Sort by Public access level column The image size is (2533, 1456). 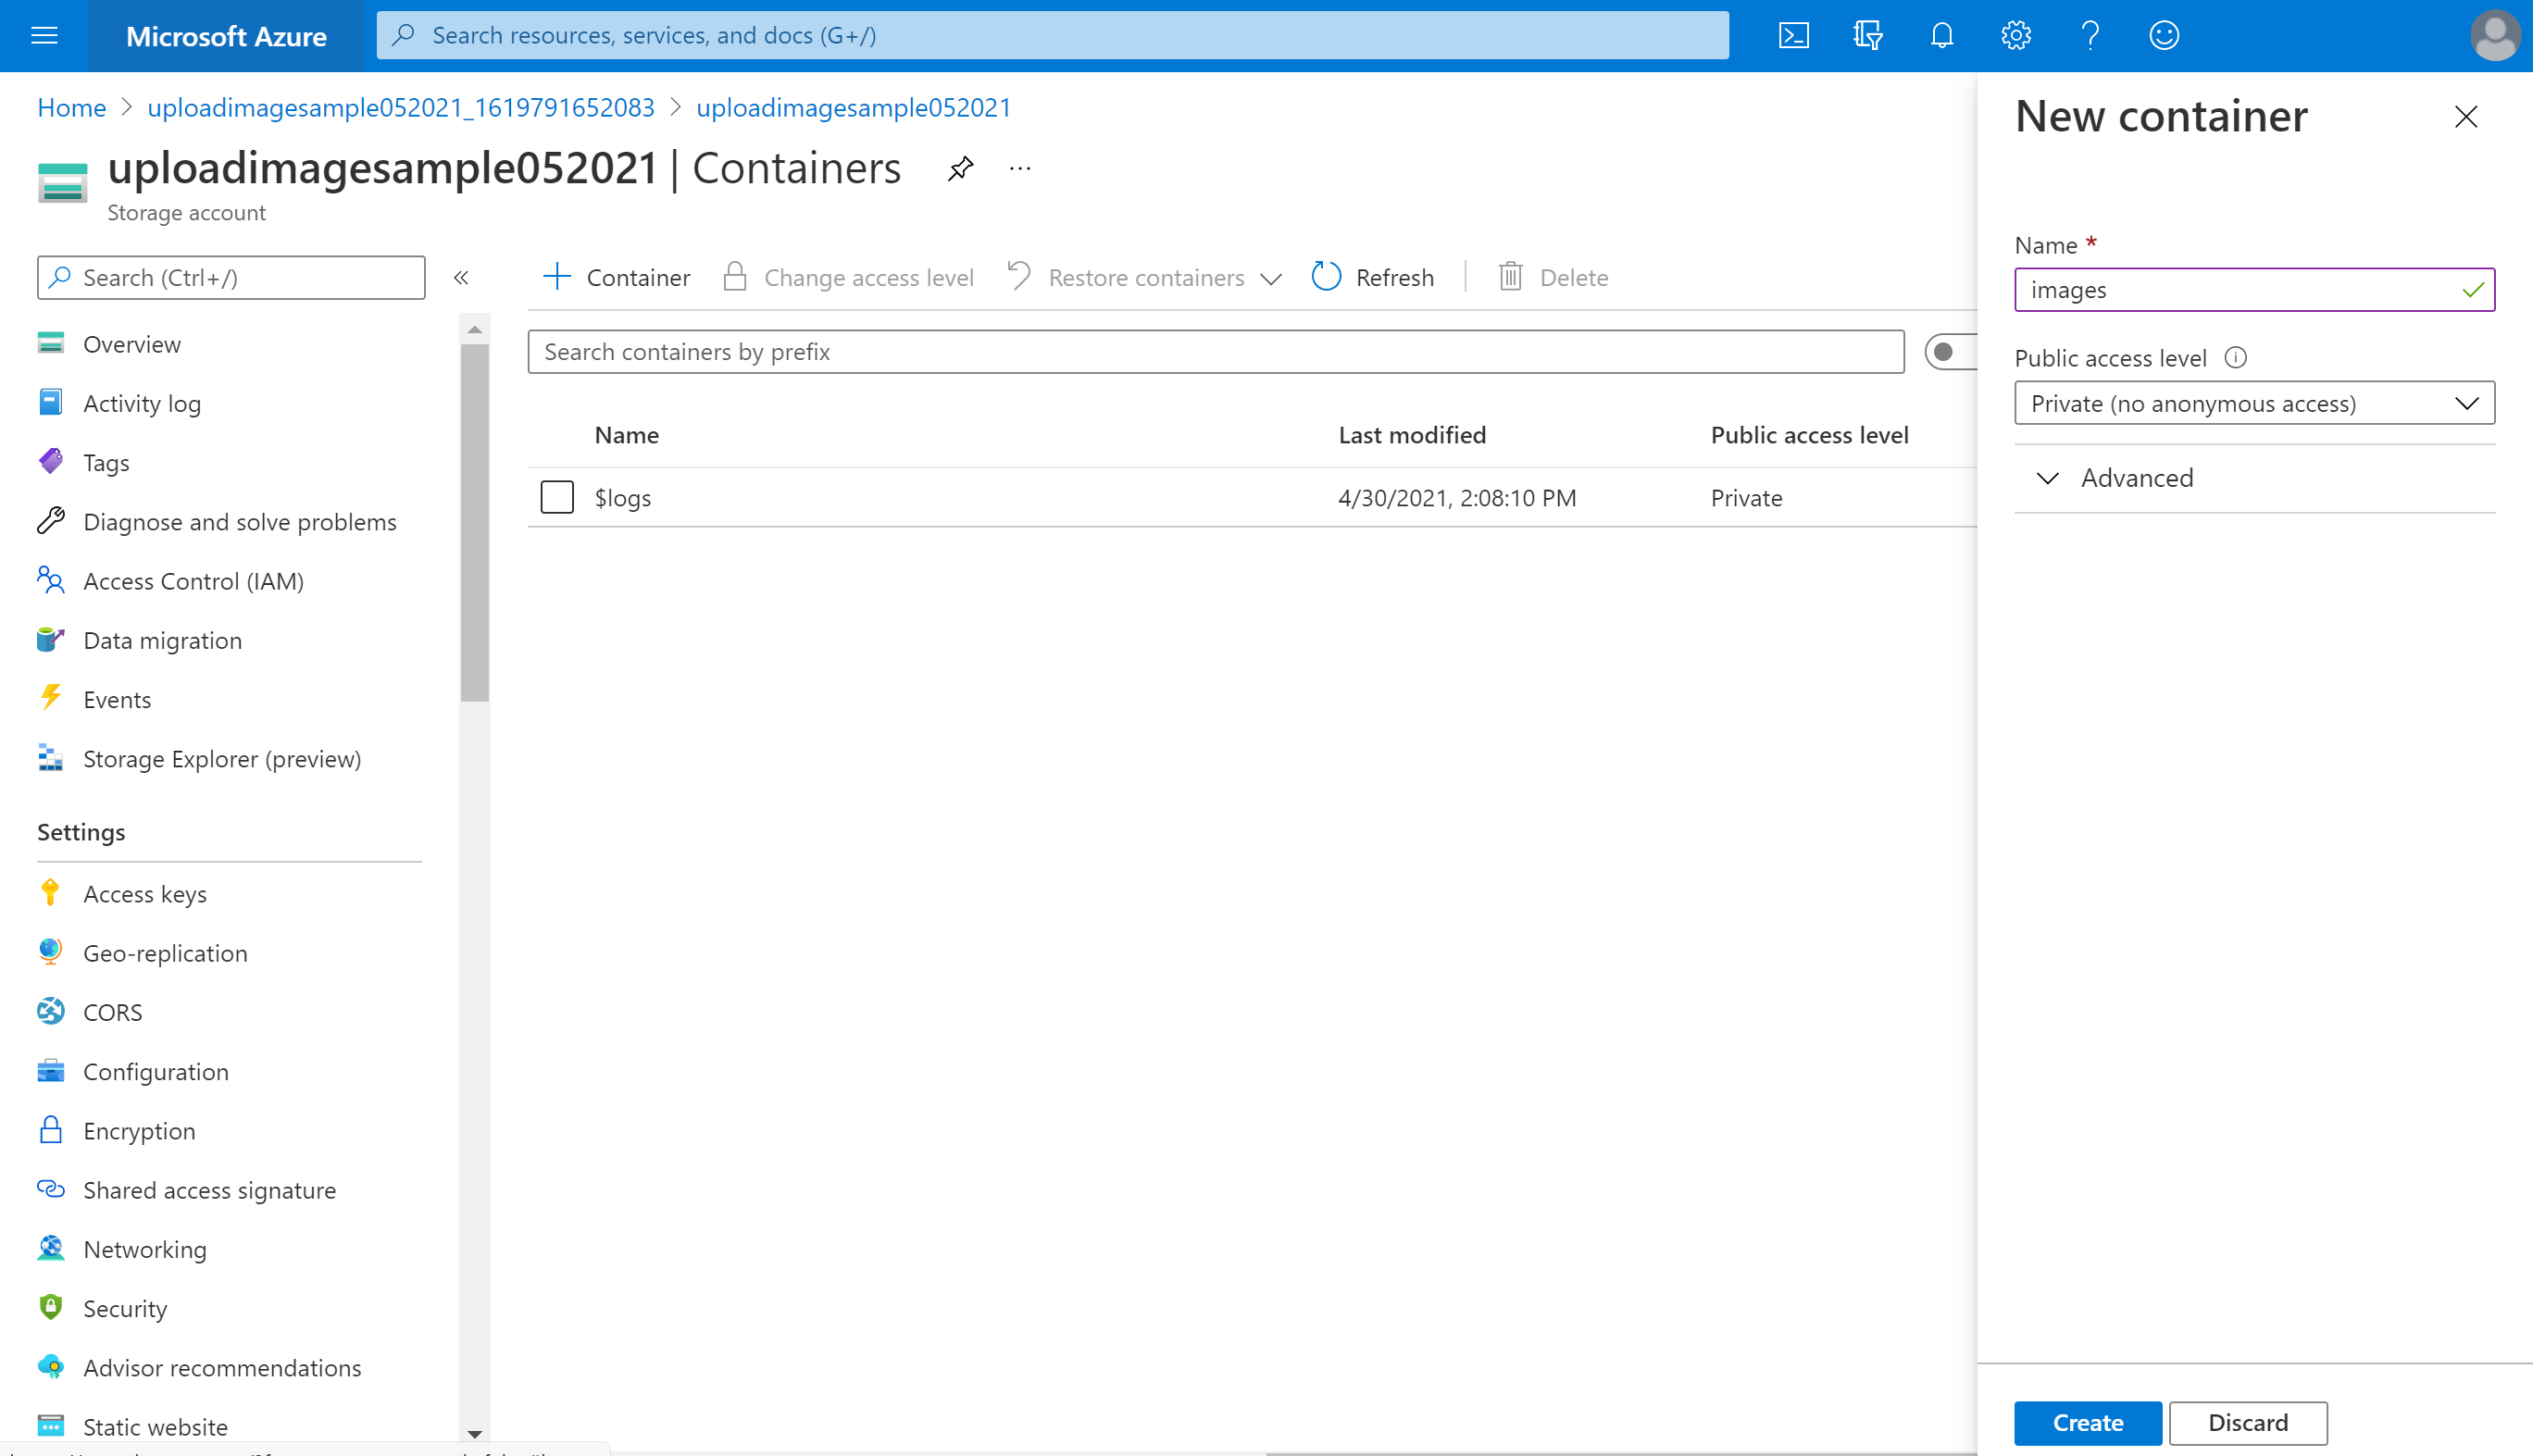pos(1809,435)
